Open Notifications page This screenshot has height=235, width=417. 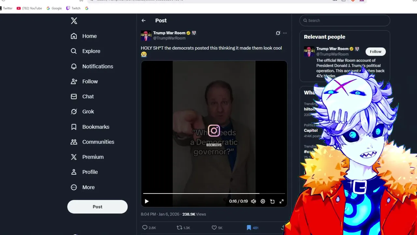[x=92, y=66]
